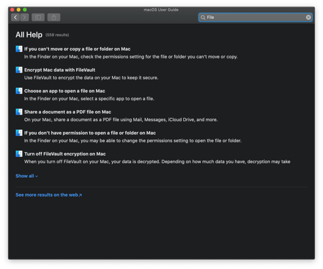The image size is (323, 269).
Task: Click the green full screen window button
Action: click(x=25, y=9)
